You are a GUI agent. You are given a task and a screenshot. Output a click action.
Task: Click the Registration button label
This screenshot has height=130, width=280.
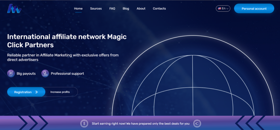click(23, 92)
